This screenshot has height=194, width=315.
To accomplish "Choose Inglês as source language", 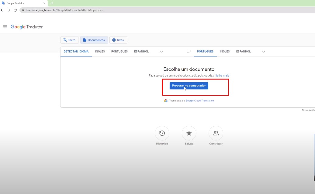I will point(100,52).
